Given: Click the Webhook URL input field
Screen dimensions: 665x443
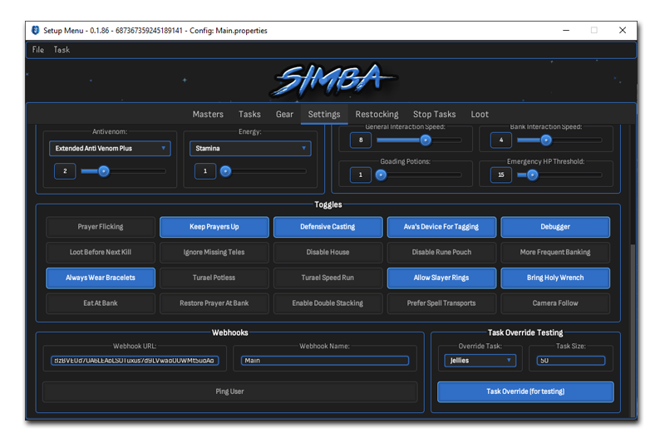Looking at the screenshot, I should coord(135,361).
